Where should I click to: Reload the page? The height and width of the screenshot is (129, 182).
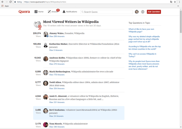pos(10,2)
